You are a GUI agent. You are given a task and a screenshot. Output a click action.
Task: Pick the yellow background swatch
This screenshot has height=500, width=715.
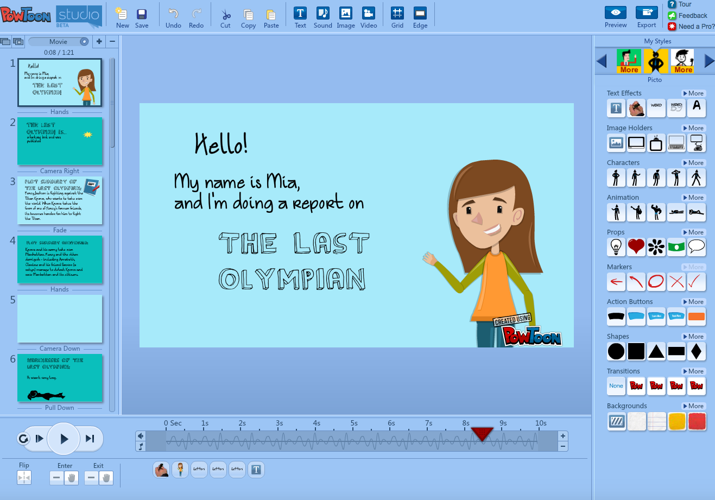tap(676, 421)
